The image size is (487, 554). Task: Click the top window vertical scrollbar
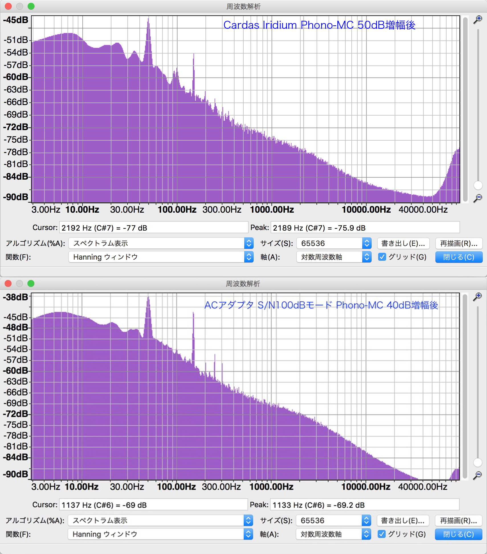(465, 109)
